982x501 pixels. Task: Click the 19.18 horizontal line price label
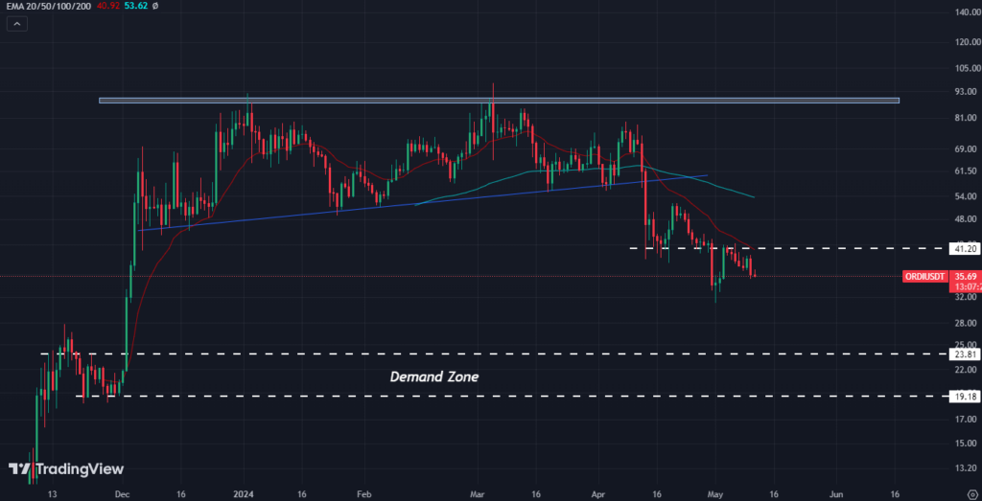click(x=965, y=397)
